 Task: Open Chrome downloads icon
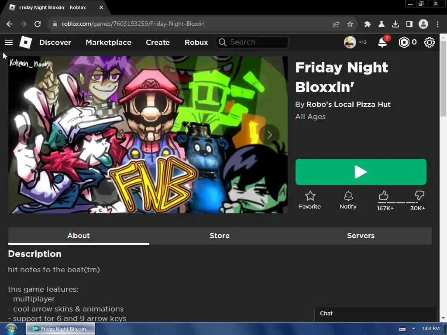tap(395, 24)
